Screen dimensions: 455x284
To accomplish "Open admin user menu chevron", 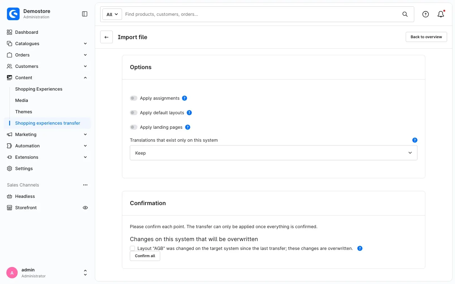I will [x=85, y=273].
